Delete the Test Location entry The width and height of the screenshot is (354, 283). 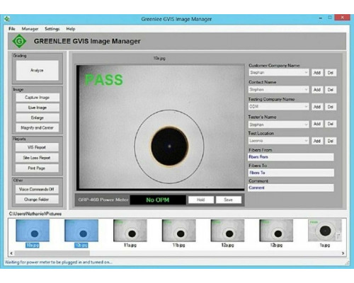pyautogui.click(x=331, y=141)
